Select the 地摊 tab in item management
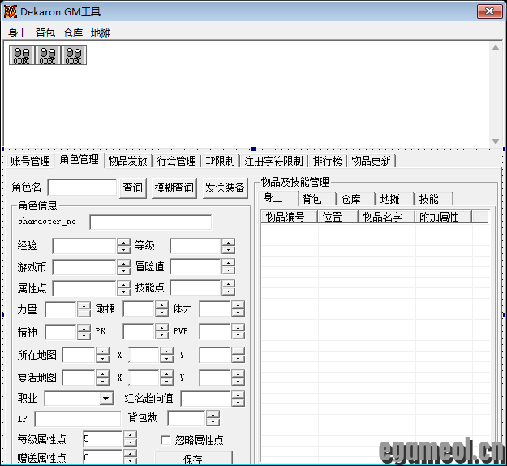The height and width of the screenshot is (466, 507). tap(395, 199)
